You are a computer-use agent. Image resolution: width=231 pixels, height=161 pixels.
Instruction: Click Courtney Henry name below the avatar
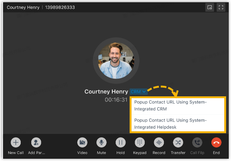pos(107,92)
